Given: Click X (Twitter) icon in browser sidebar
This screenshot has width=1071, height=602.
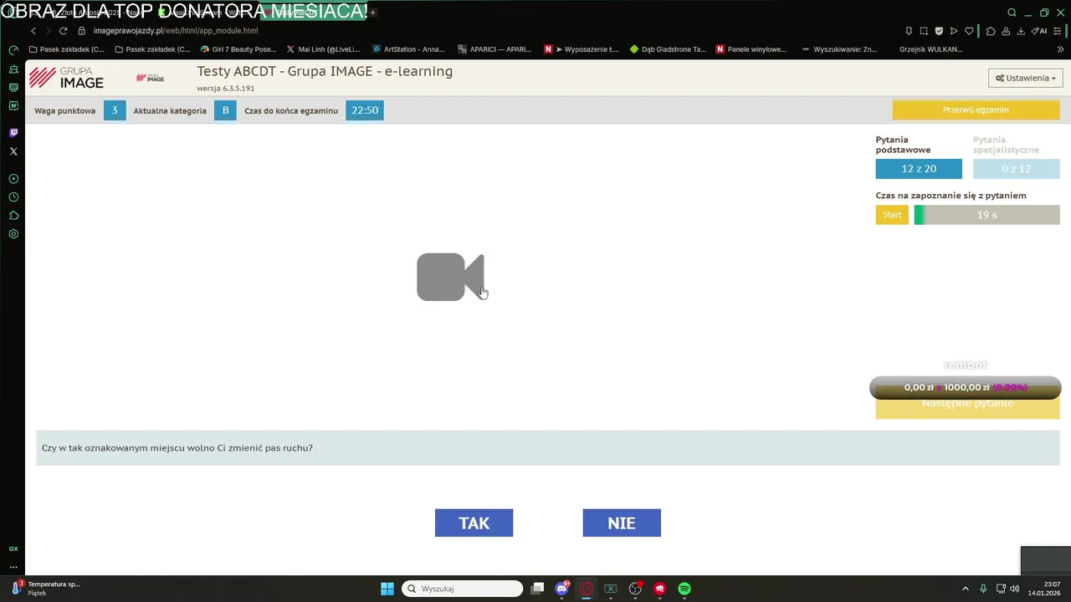Looking at the screenshot, I should click(x=13, y=151).
